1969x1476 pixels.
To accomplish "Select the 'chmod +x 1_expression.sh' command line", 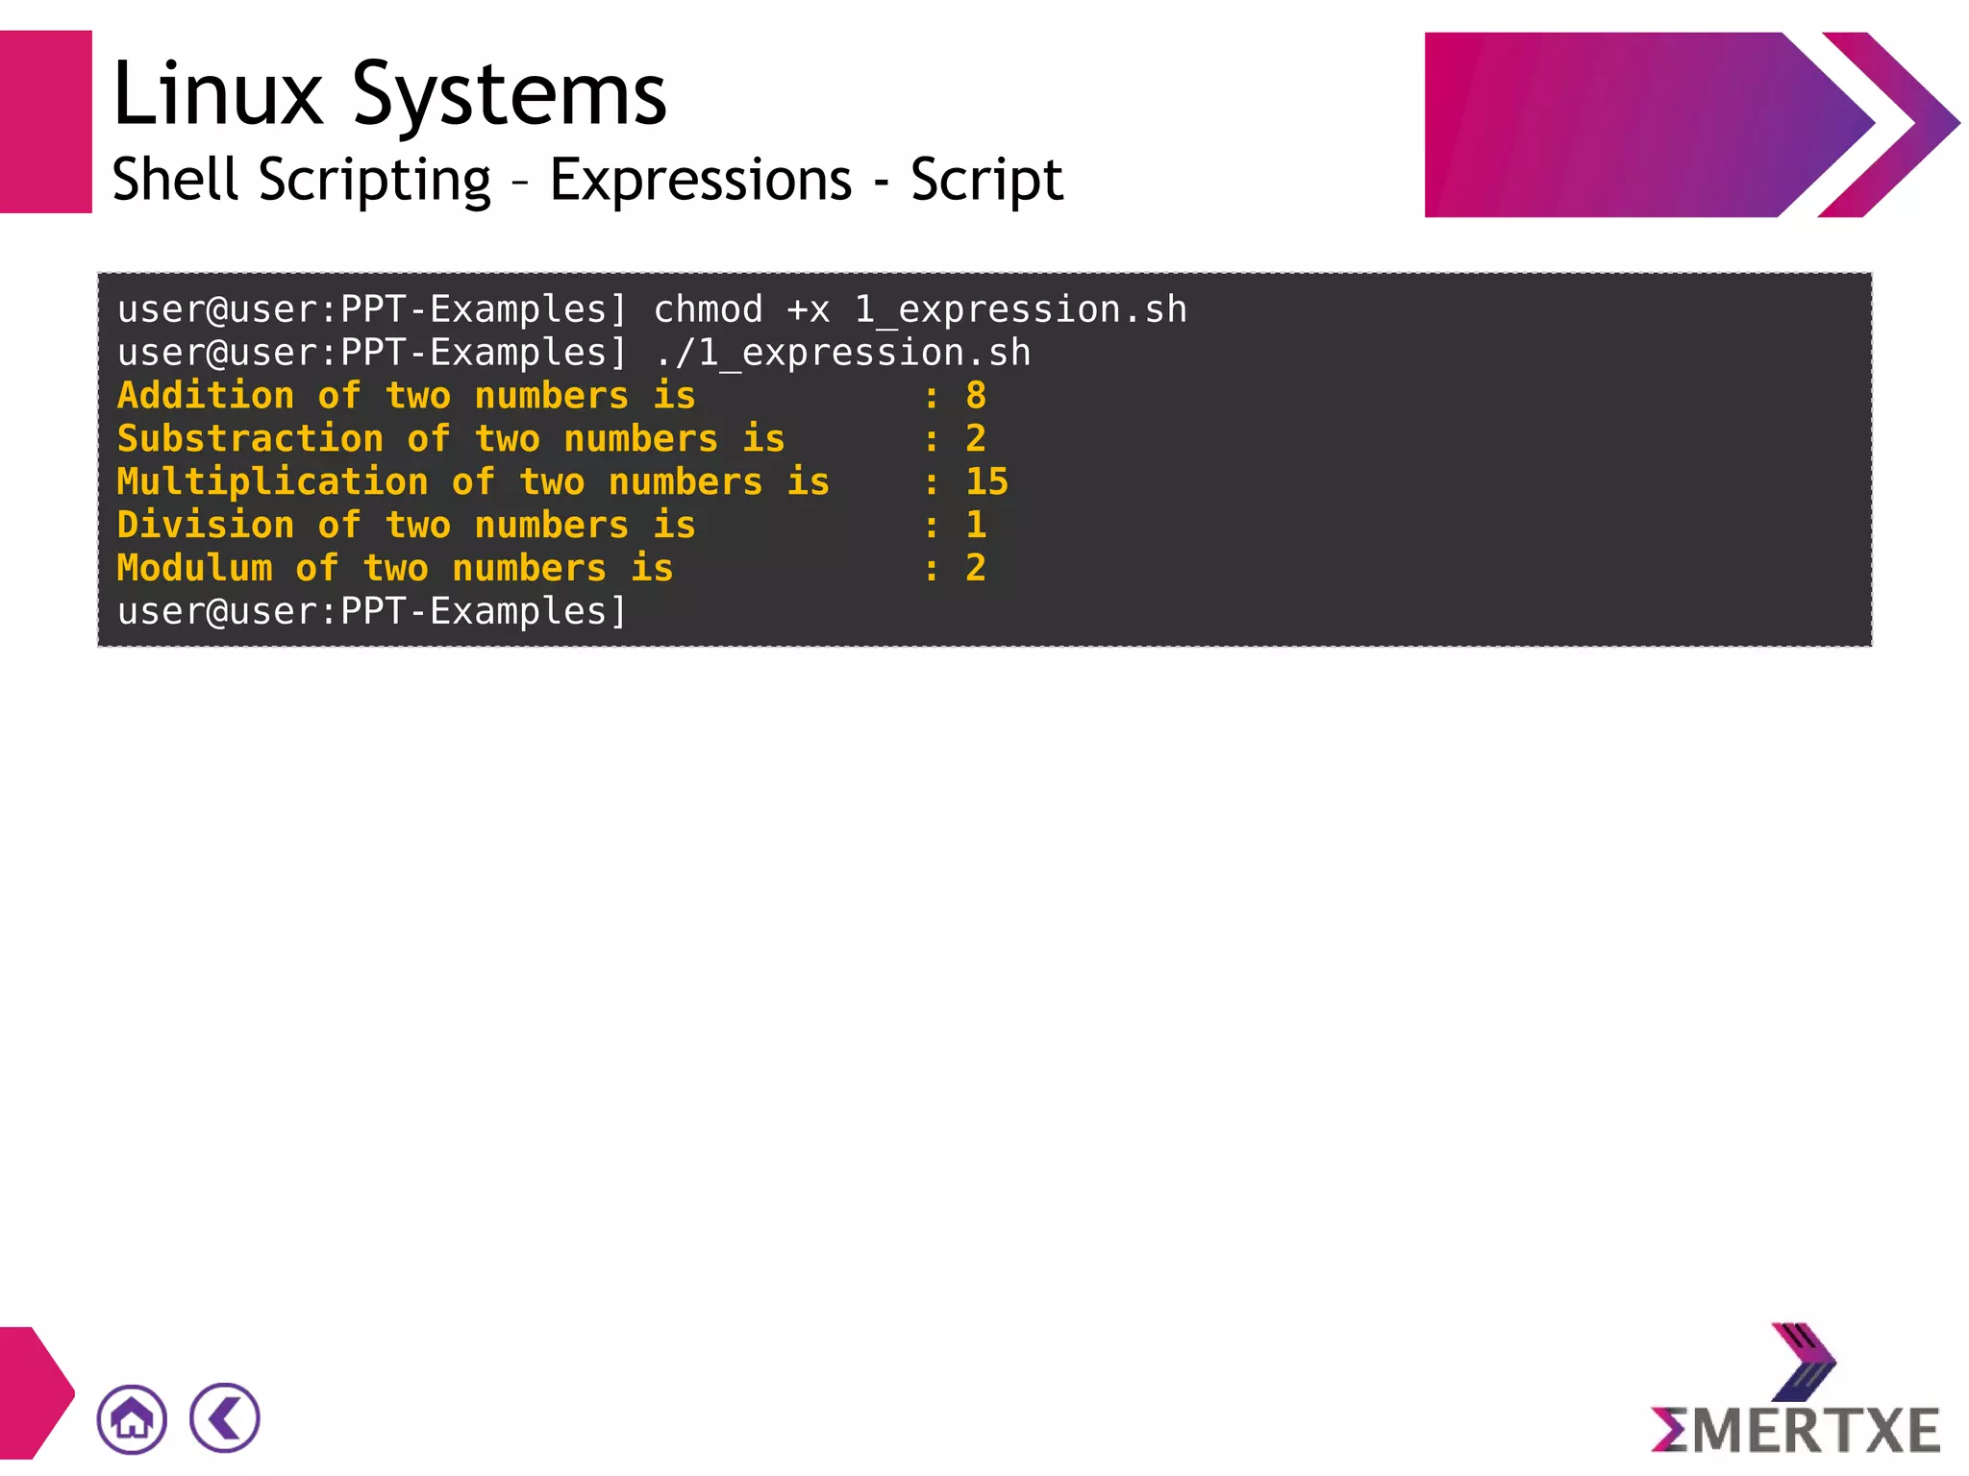I will [x=652, y=309].
